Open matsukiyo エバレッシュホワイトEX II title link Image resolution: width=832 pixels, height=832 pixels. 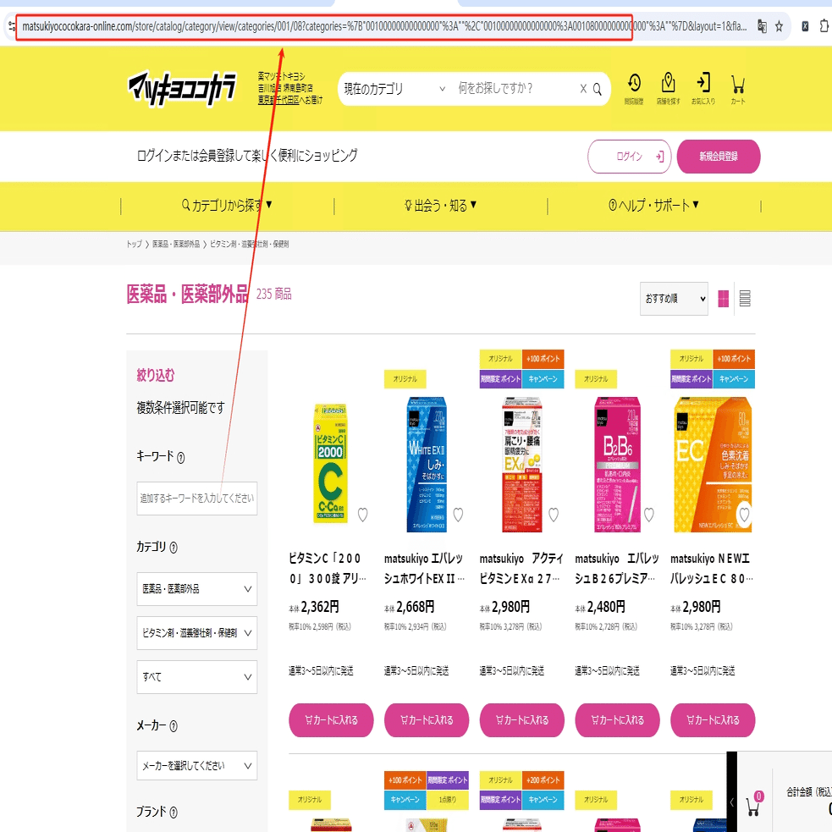425,568
